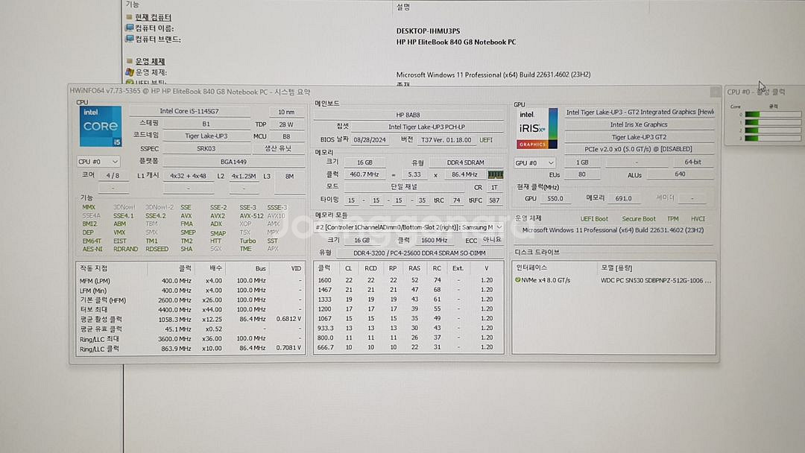Click the T37 Ver. 01.18.00 version field
Viewport: 805px width, 453px height.
(x=446, y=139)
